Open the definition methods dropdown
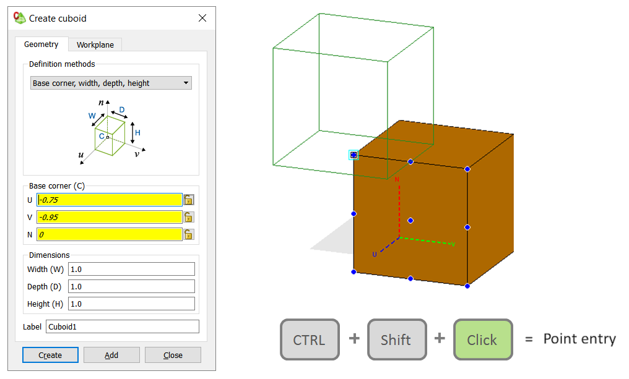This screenshot has width=629, height=379. point(111,83)
